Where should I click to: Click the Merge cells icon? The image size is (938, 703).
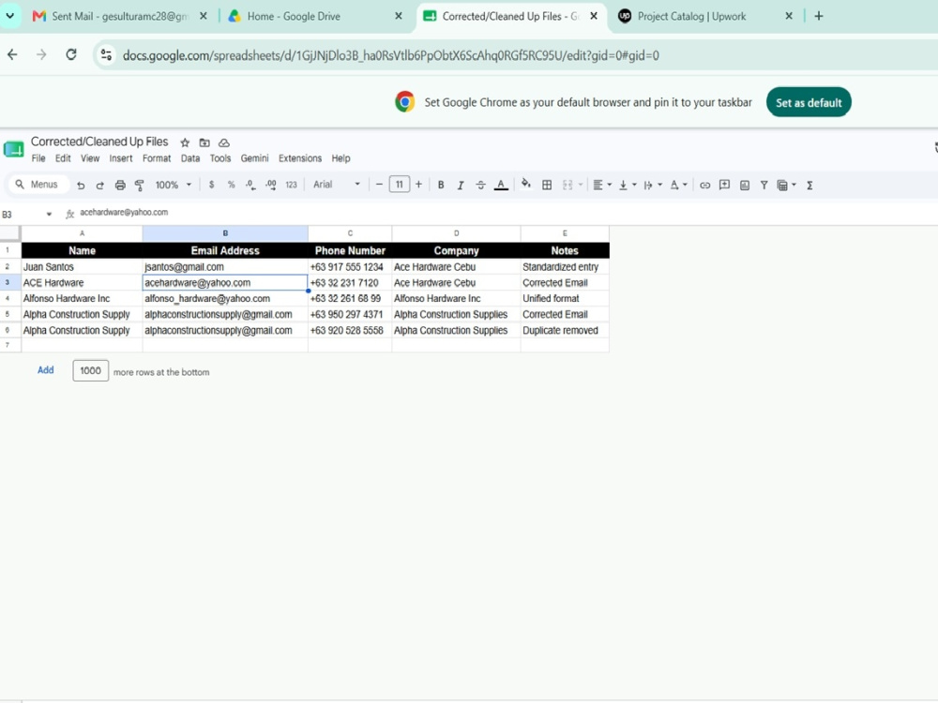click(x=567, y=186)
